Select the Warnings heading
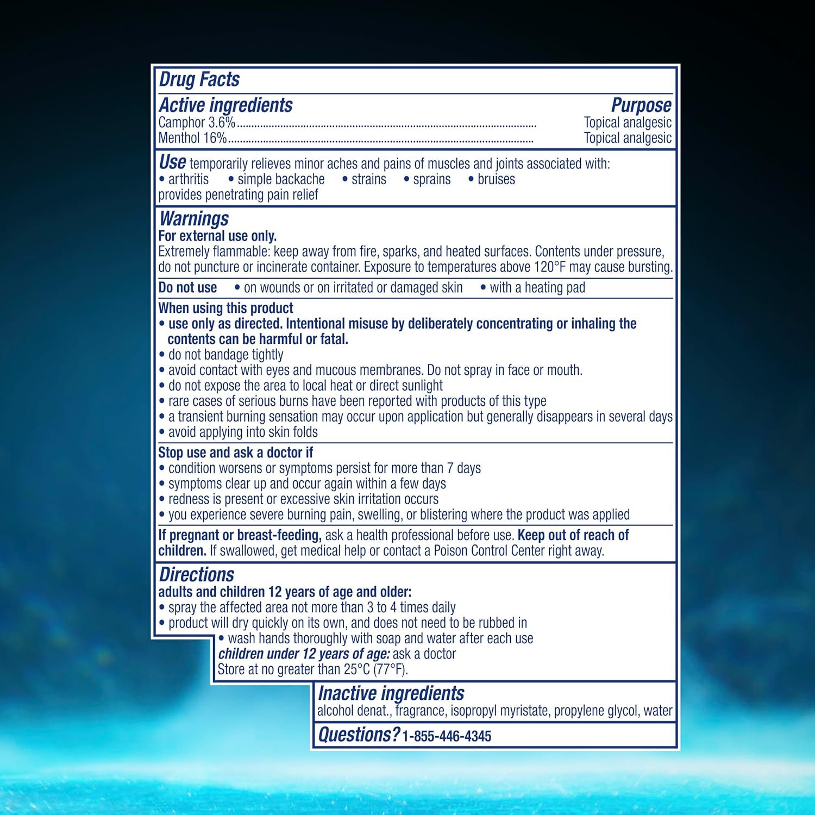 [x=194, y=219]
